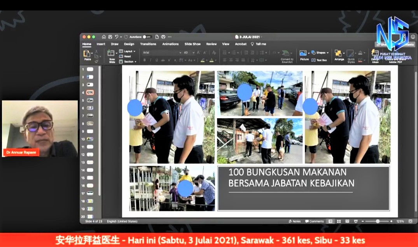Select slide 10 thumbnail in panel

(x=90, y=139)
